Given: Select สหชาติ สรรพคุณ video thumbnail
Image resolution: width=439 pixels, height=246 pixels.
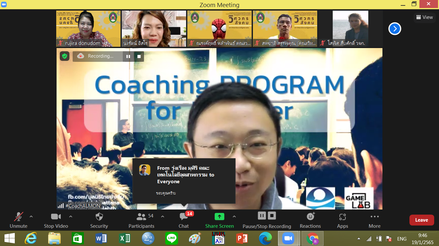Looking at the screenshot, I should point(285,29).
